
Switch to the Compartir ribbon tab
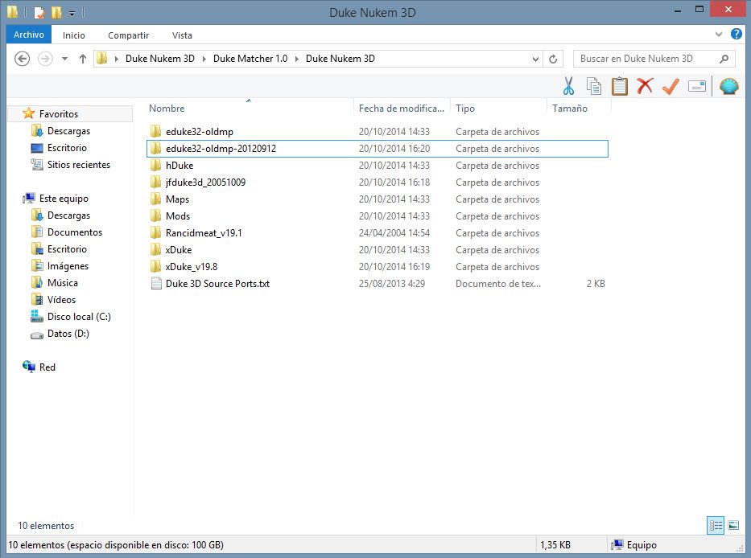pyautogui.click(x=128, y=35)
